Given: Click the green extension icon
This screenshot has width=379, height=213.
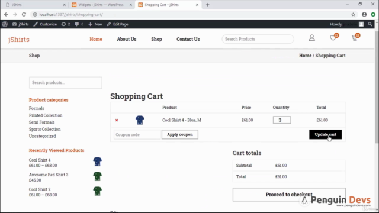Looking at the screenshot, I should point(373,14).
